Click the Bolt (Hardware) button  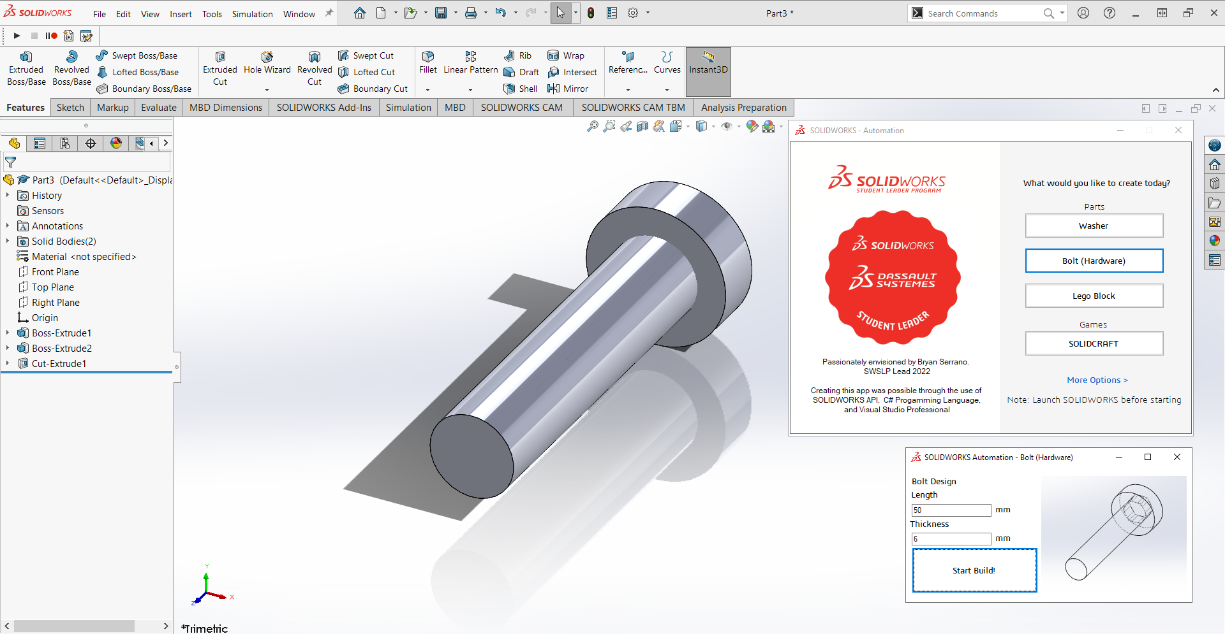pyautogui.click(x=1093, y=261)
